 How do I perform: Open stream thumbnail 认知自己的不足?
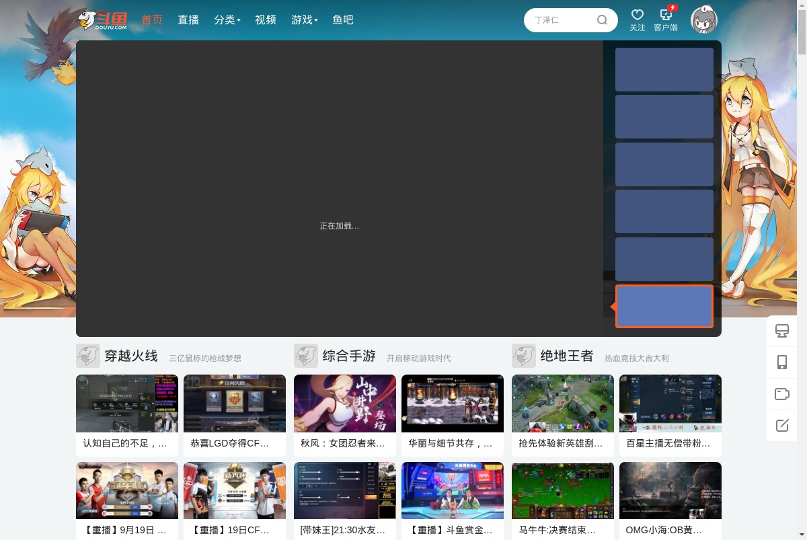[x=127, y=403]
